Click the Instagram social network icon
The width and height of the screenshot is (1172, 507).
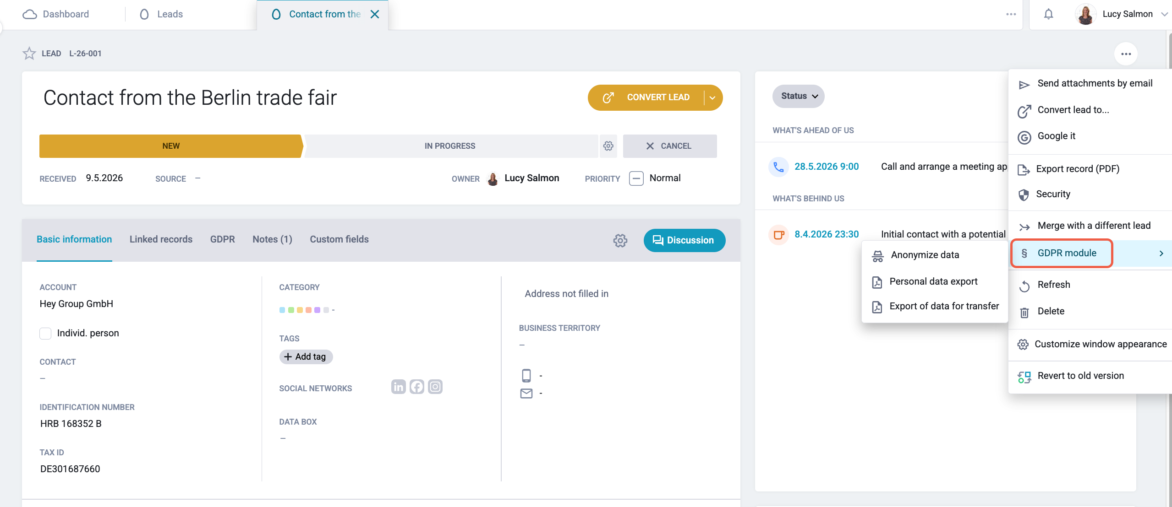click(435, 387)
